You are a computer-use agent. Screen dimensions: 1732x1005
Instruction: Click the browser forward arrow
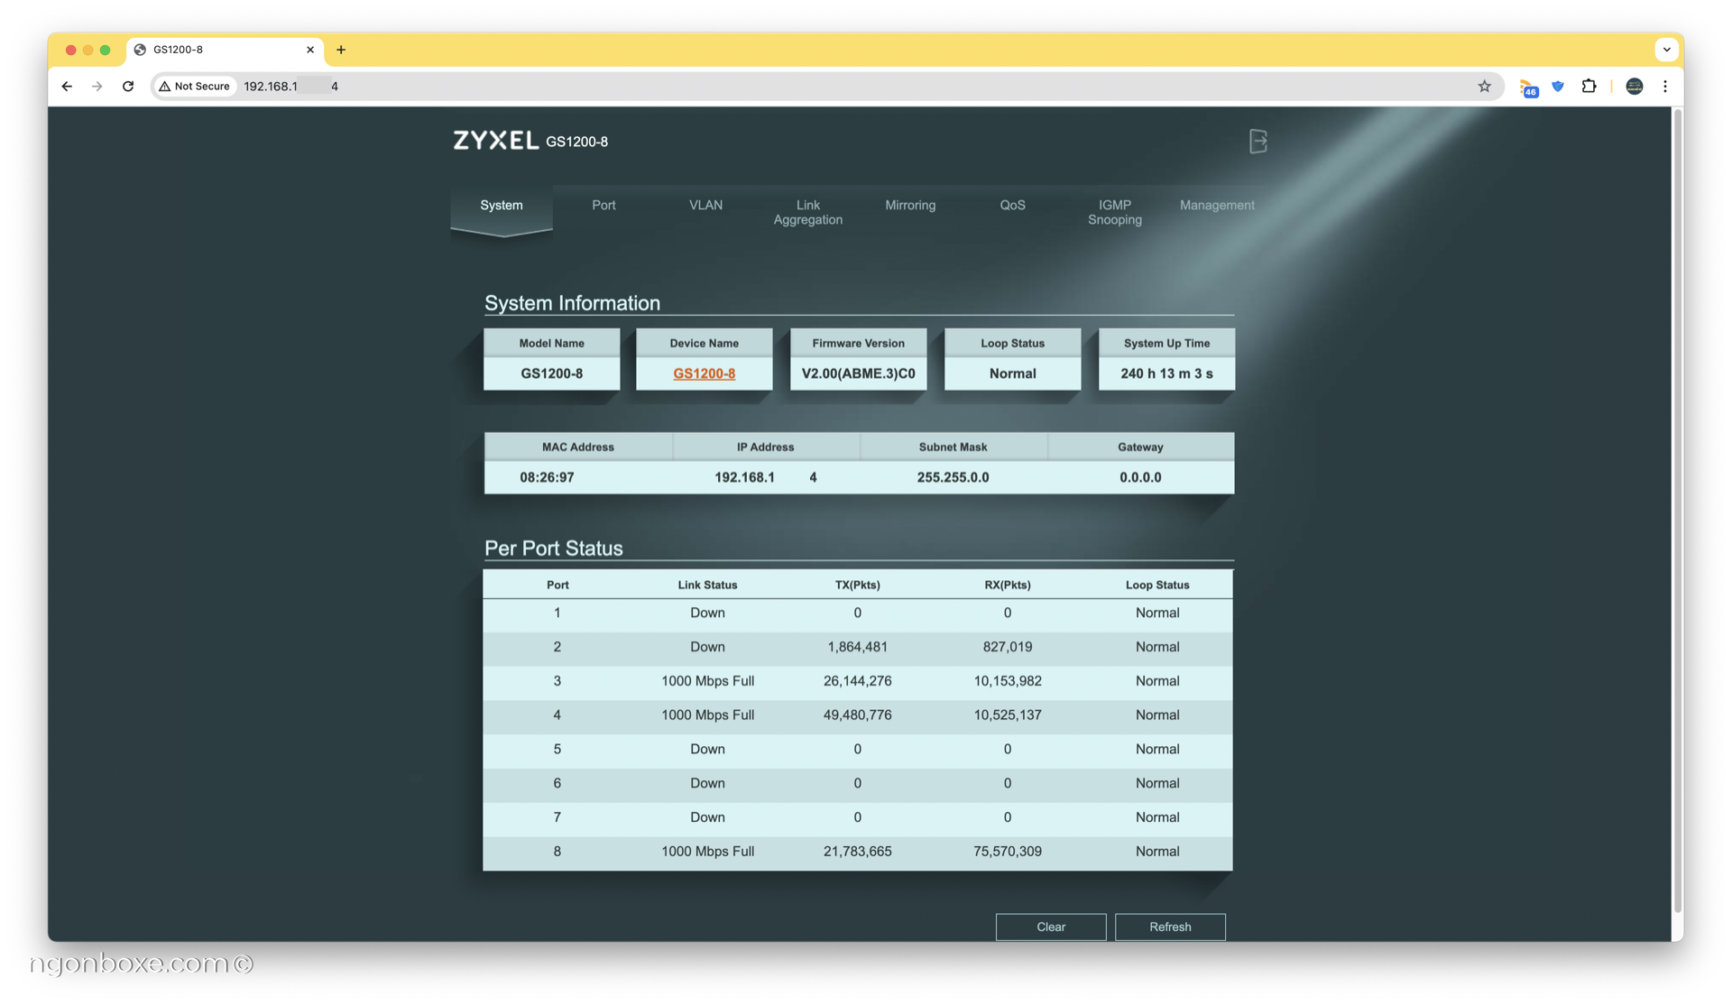click(97, 87)
